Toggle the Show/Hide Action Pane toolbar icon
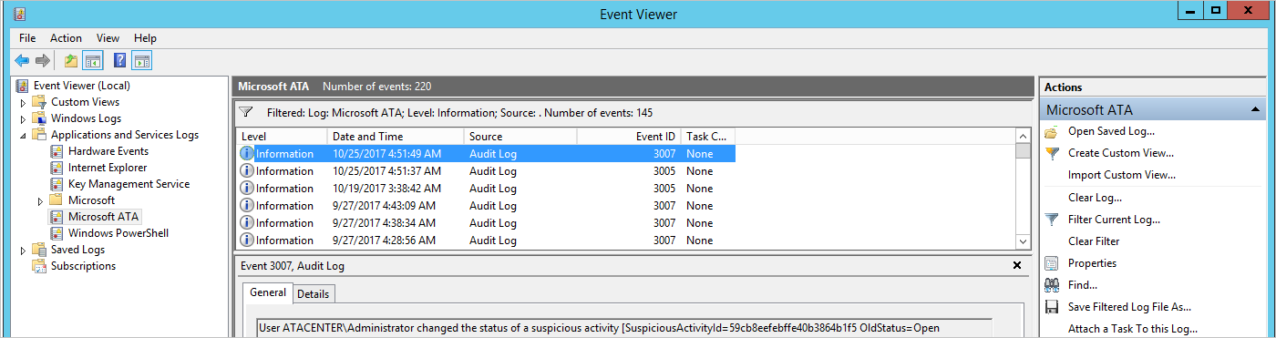 point(141,61)
